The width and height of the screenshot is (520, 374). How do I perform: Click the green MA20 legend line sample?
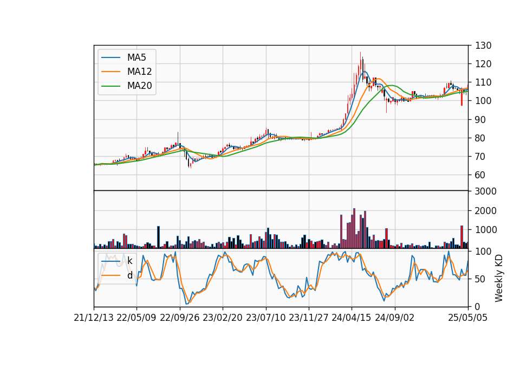click(110, 86)
